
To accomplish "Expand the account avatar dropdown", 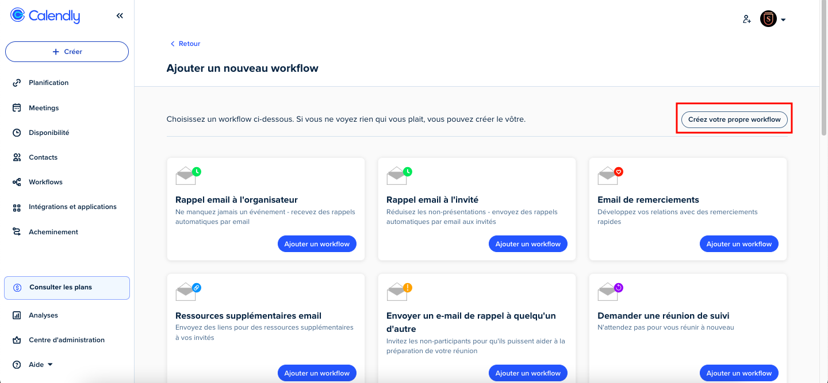I will [x=773, y=19].
